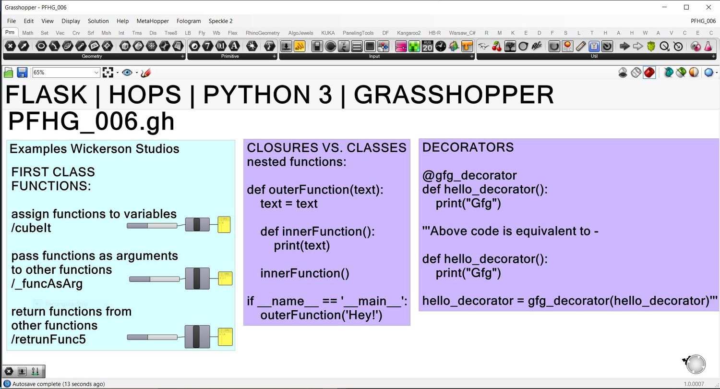Select the green Gradient input icon
This screenshot has height=389, width=720.
(x=414, y=46)
